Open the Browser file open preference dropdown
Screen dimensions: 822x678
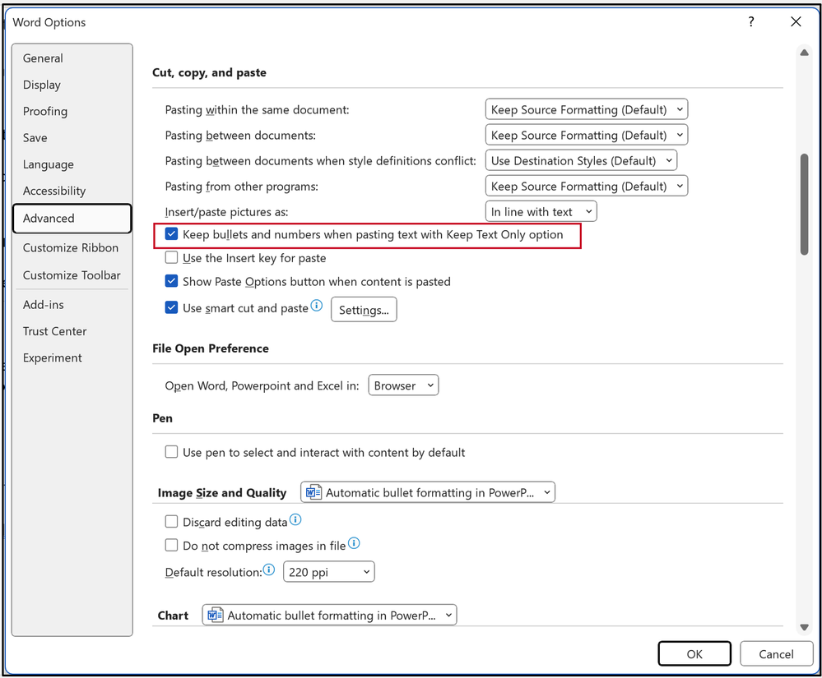403,385
